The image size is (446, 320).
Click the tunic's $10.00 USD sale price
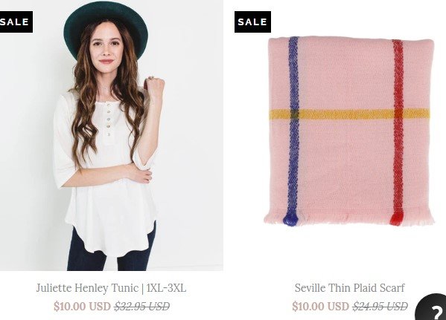[x=82, y=307]
